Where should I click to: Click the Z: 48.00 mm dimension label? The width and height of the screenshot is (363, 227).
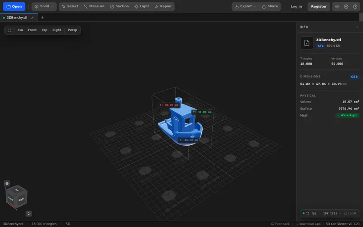coord(189,140)
